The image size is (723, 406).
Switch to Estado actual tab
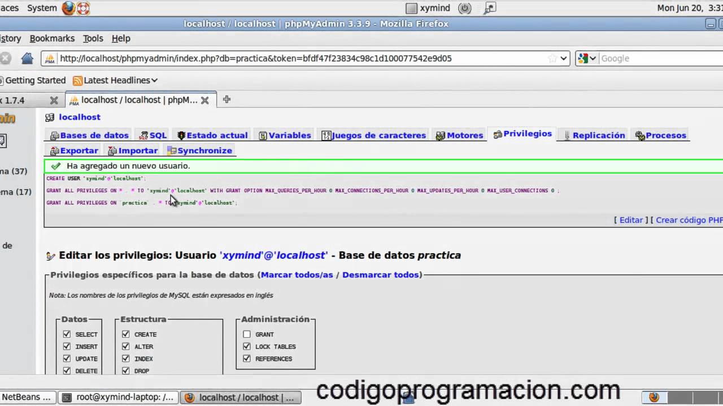click(212, 135)
